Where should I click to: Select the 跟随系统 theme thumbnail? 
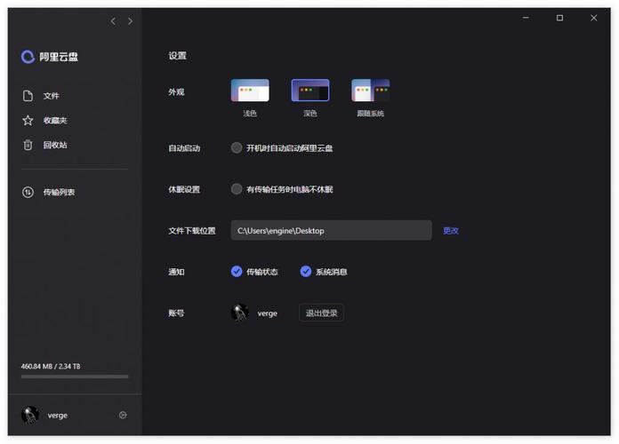370,91
